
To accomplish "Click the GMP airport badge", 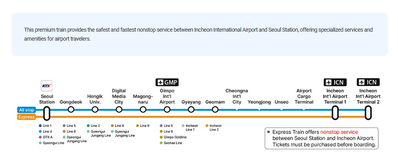I will pyautogui.click(x=167, y=82).
